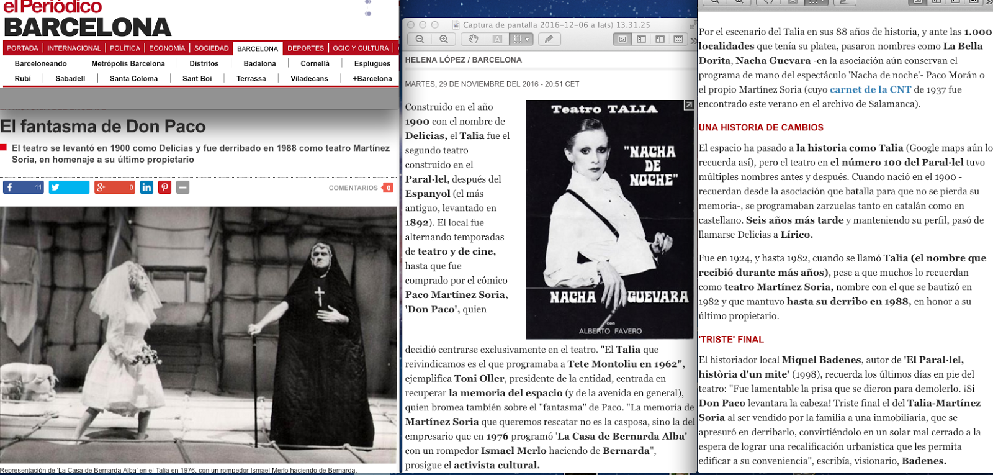Go to the ECONOMÍA section
The height and width of the screenshot is (475, 993).
point(167,48)
